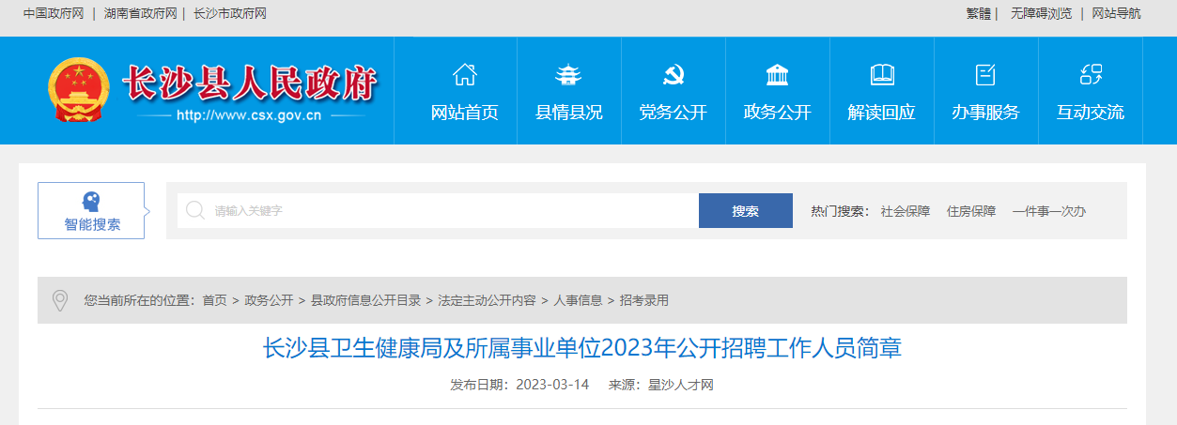The height and width of the screenshot is (425, 1177).
Task: Click the document edit icon above 办事服务
Action: tap(985, 74)
